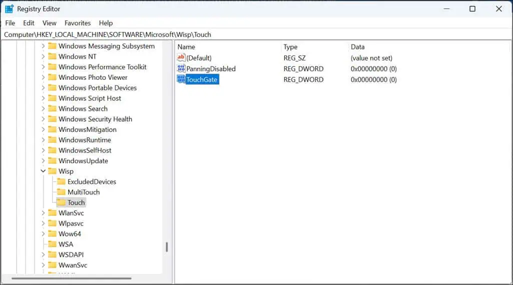Open the Help menu
This screenshot has width=513, height=285.
tap(106, 23)
